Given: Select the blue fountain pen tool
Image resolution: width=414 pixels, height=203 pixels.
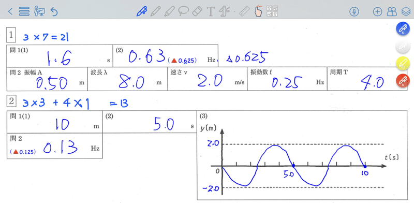Looking at the screenshot, I should point(142,11).
